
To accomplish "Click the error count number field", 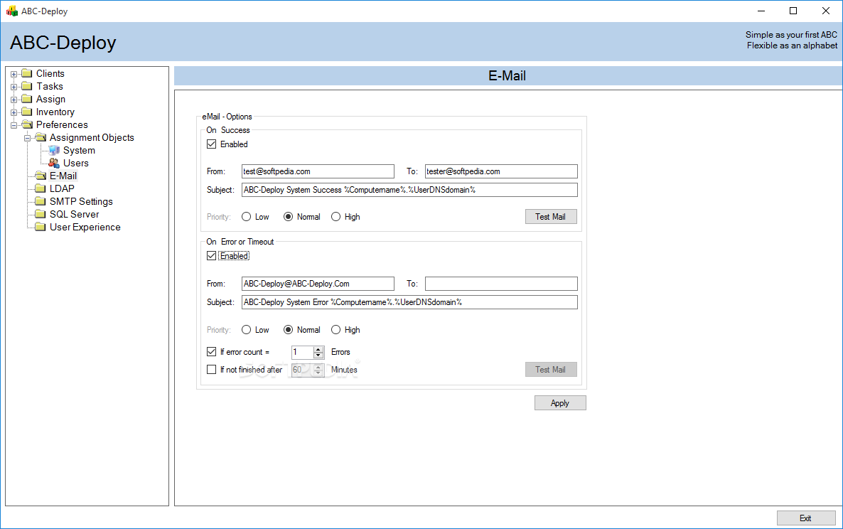I will [302, 352].
